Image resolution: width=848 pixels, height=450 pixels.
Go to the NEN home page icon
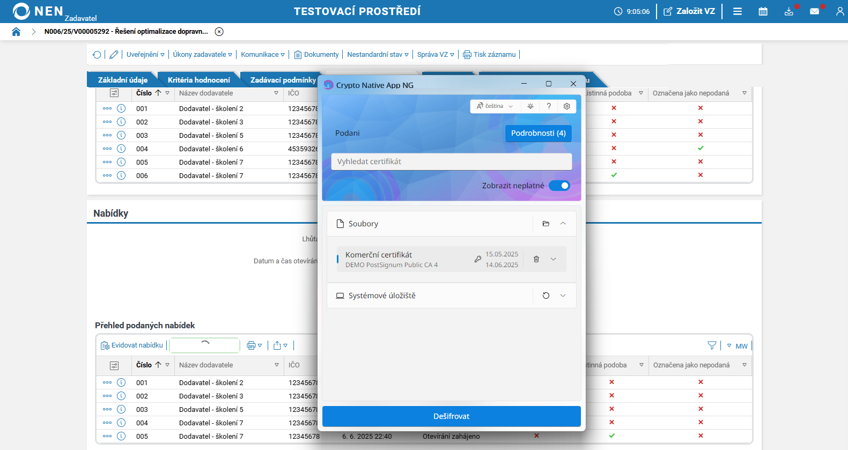(16, 32)
